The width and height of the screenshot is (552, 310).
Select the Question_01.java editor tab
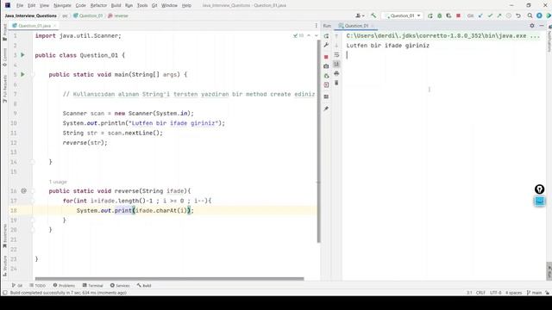pos(34,26)
